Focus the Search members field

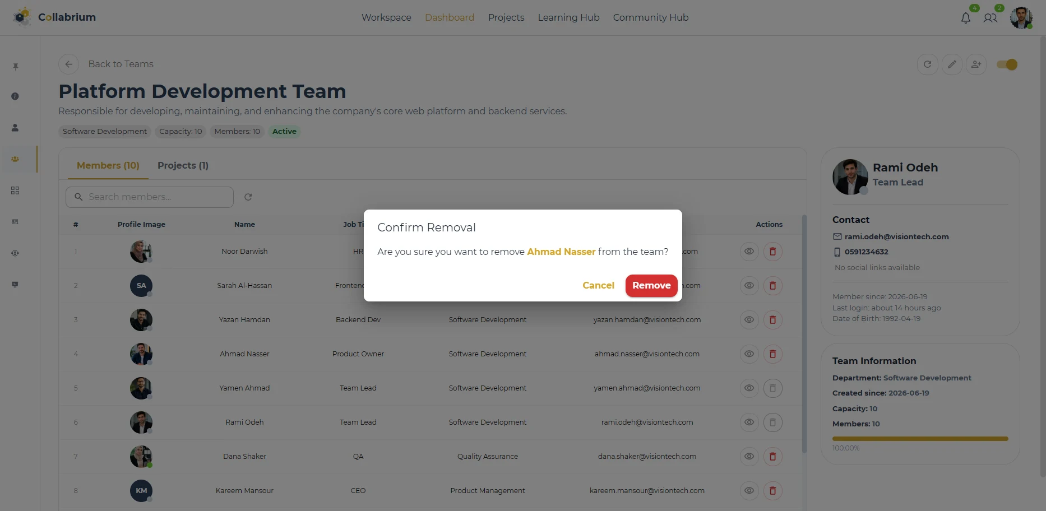(150, 197)
